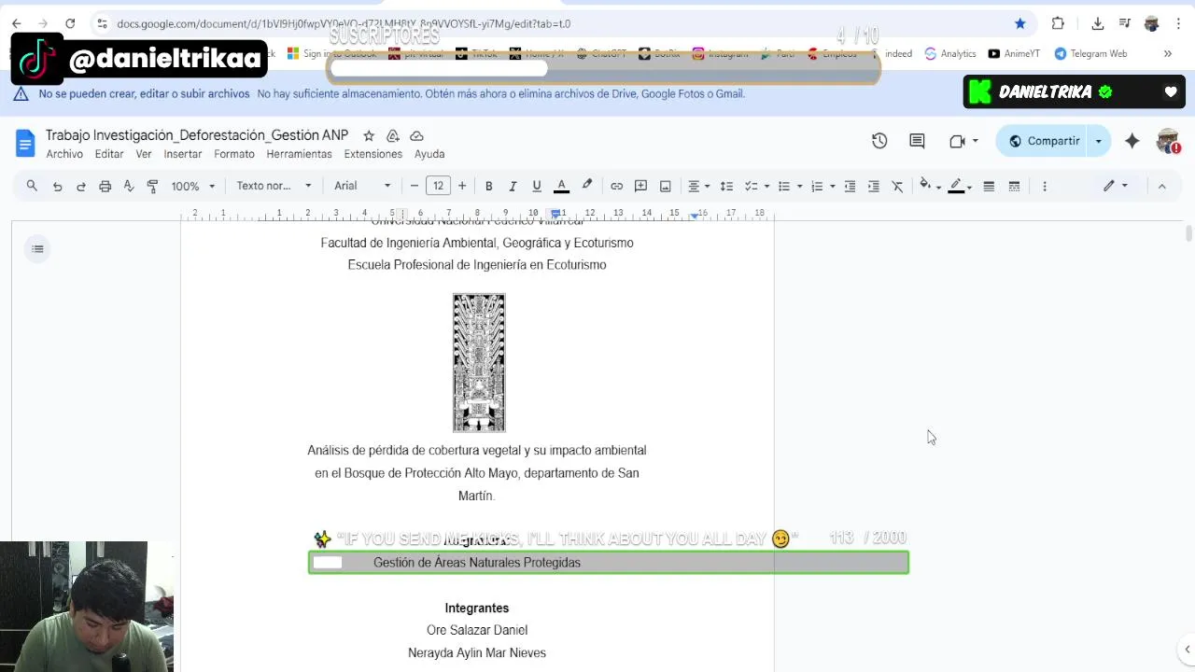
Task: Open the search menus magnifier tool
Action: [x=32, y=186]
